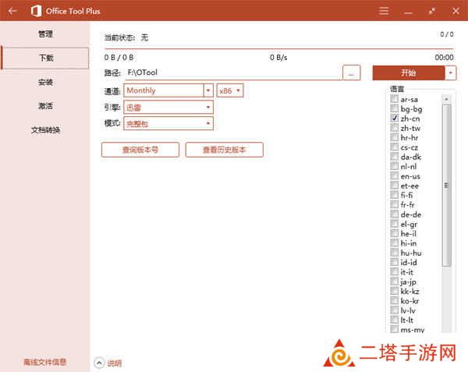Open 离线文件信息 link
This screenshot has height=372, width=468.
tap(44, 362)
